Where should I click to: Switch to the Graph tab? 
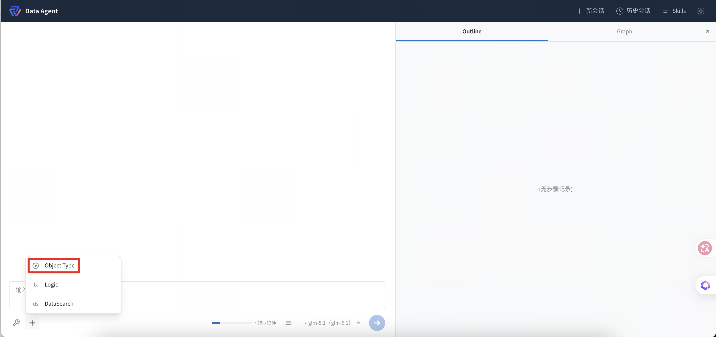click(624, 31)
